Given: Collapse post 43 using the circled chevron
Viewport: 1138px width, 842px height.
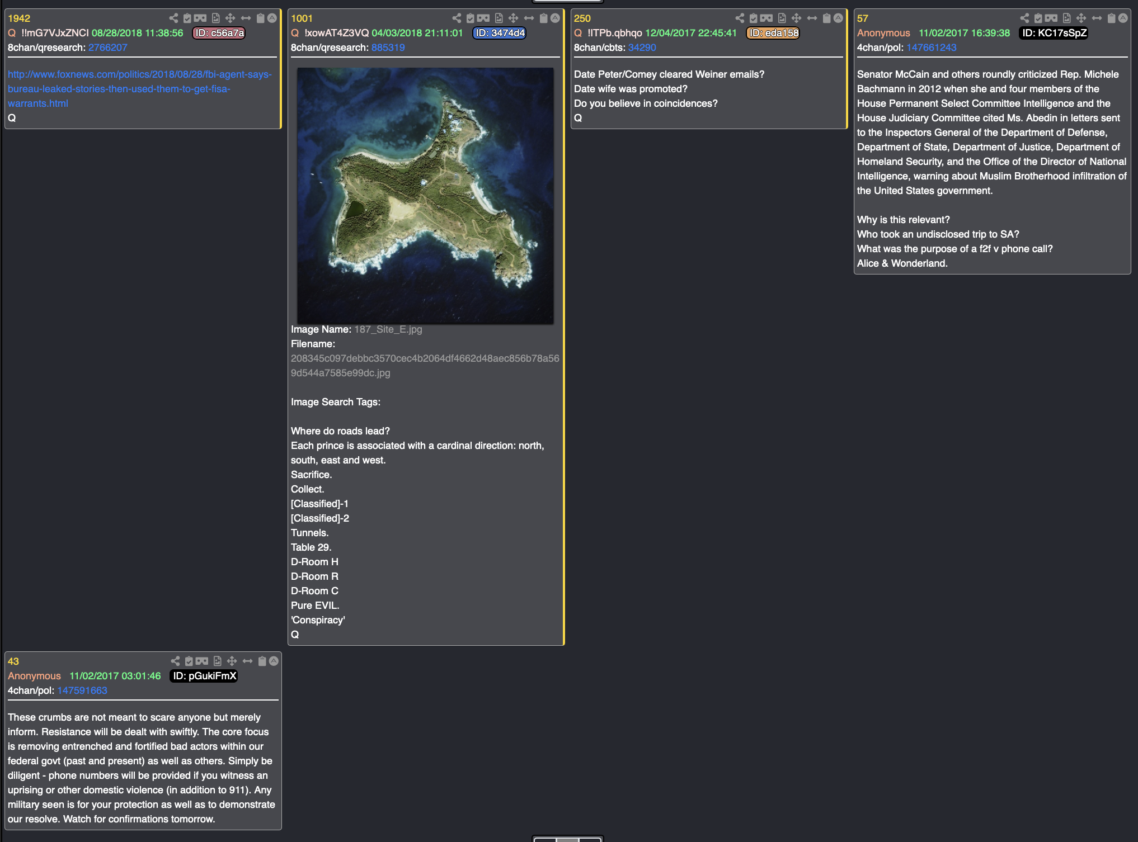Looking at the screenshot, I should pos(274,661).
